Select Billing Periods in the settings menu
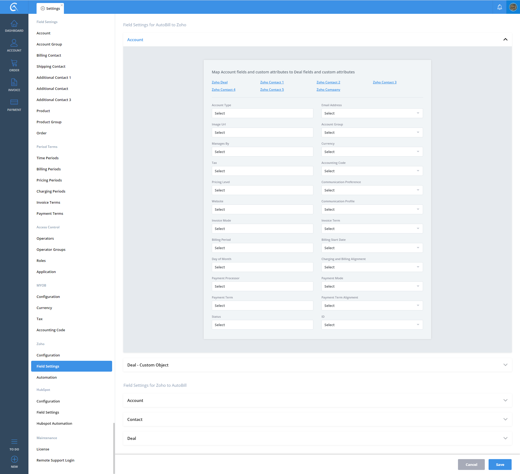This screenshot has width=520, height=474. (x=48, y=169)
